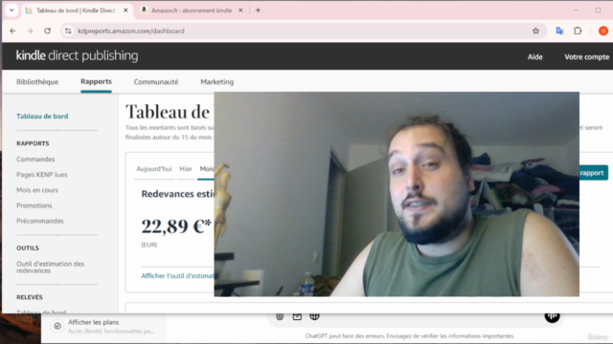Select the Aujourd'hui period tab
This screenshot has height=344, width=613.
(154, 169)
